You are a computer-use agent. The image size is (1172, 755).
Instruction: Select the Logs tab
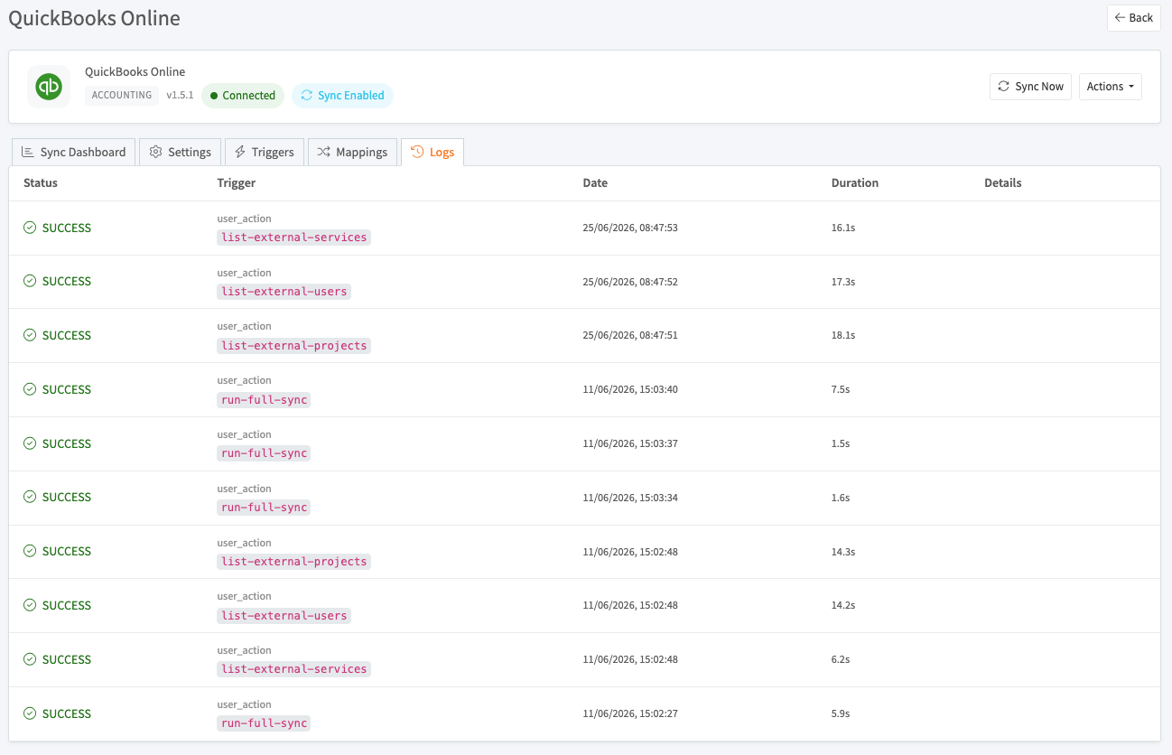point(433,152)
